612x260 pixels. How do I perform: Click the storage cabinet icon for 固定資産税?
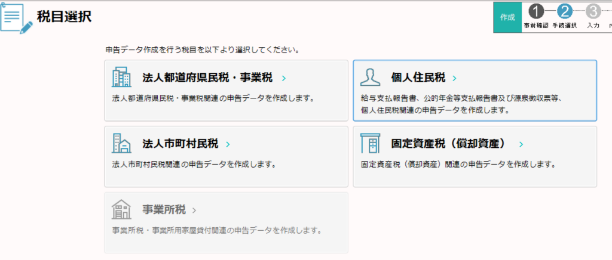point(371,144)
